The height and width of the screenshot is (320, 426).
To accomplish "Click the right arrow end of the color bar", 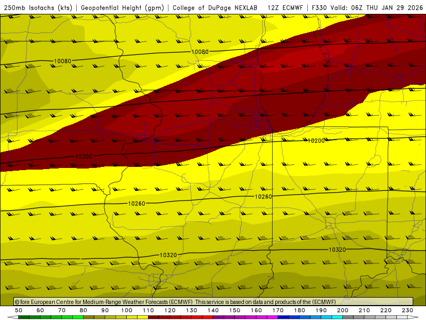I will pos(413,317).
